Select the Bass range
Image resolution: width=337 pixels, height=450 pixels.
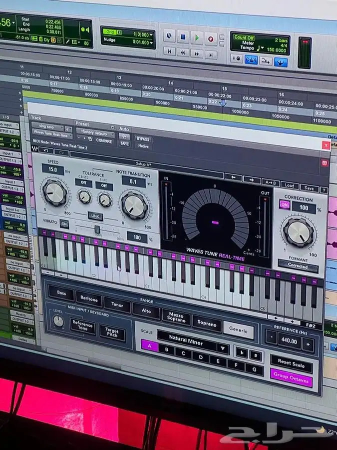[61, 292]
